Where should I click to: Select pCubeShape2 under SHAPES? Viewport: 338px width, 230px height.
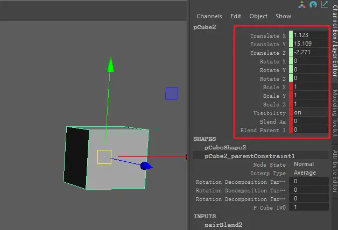click(225, 147)
